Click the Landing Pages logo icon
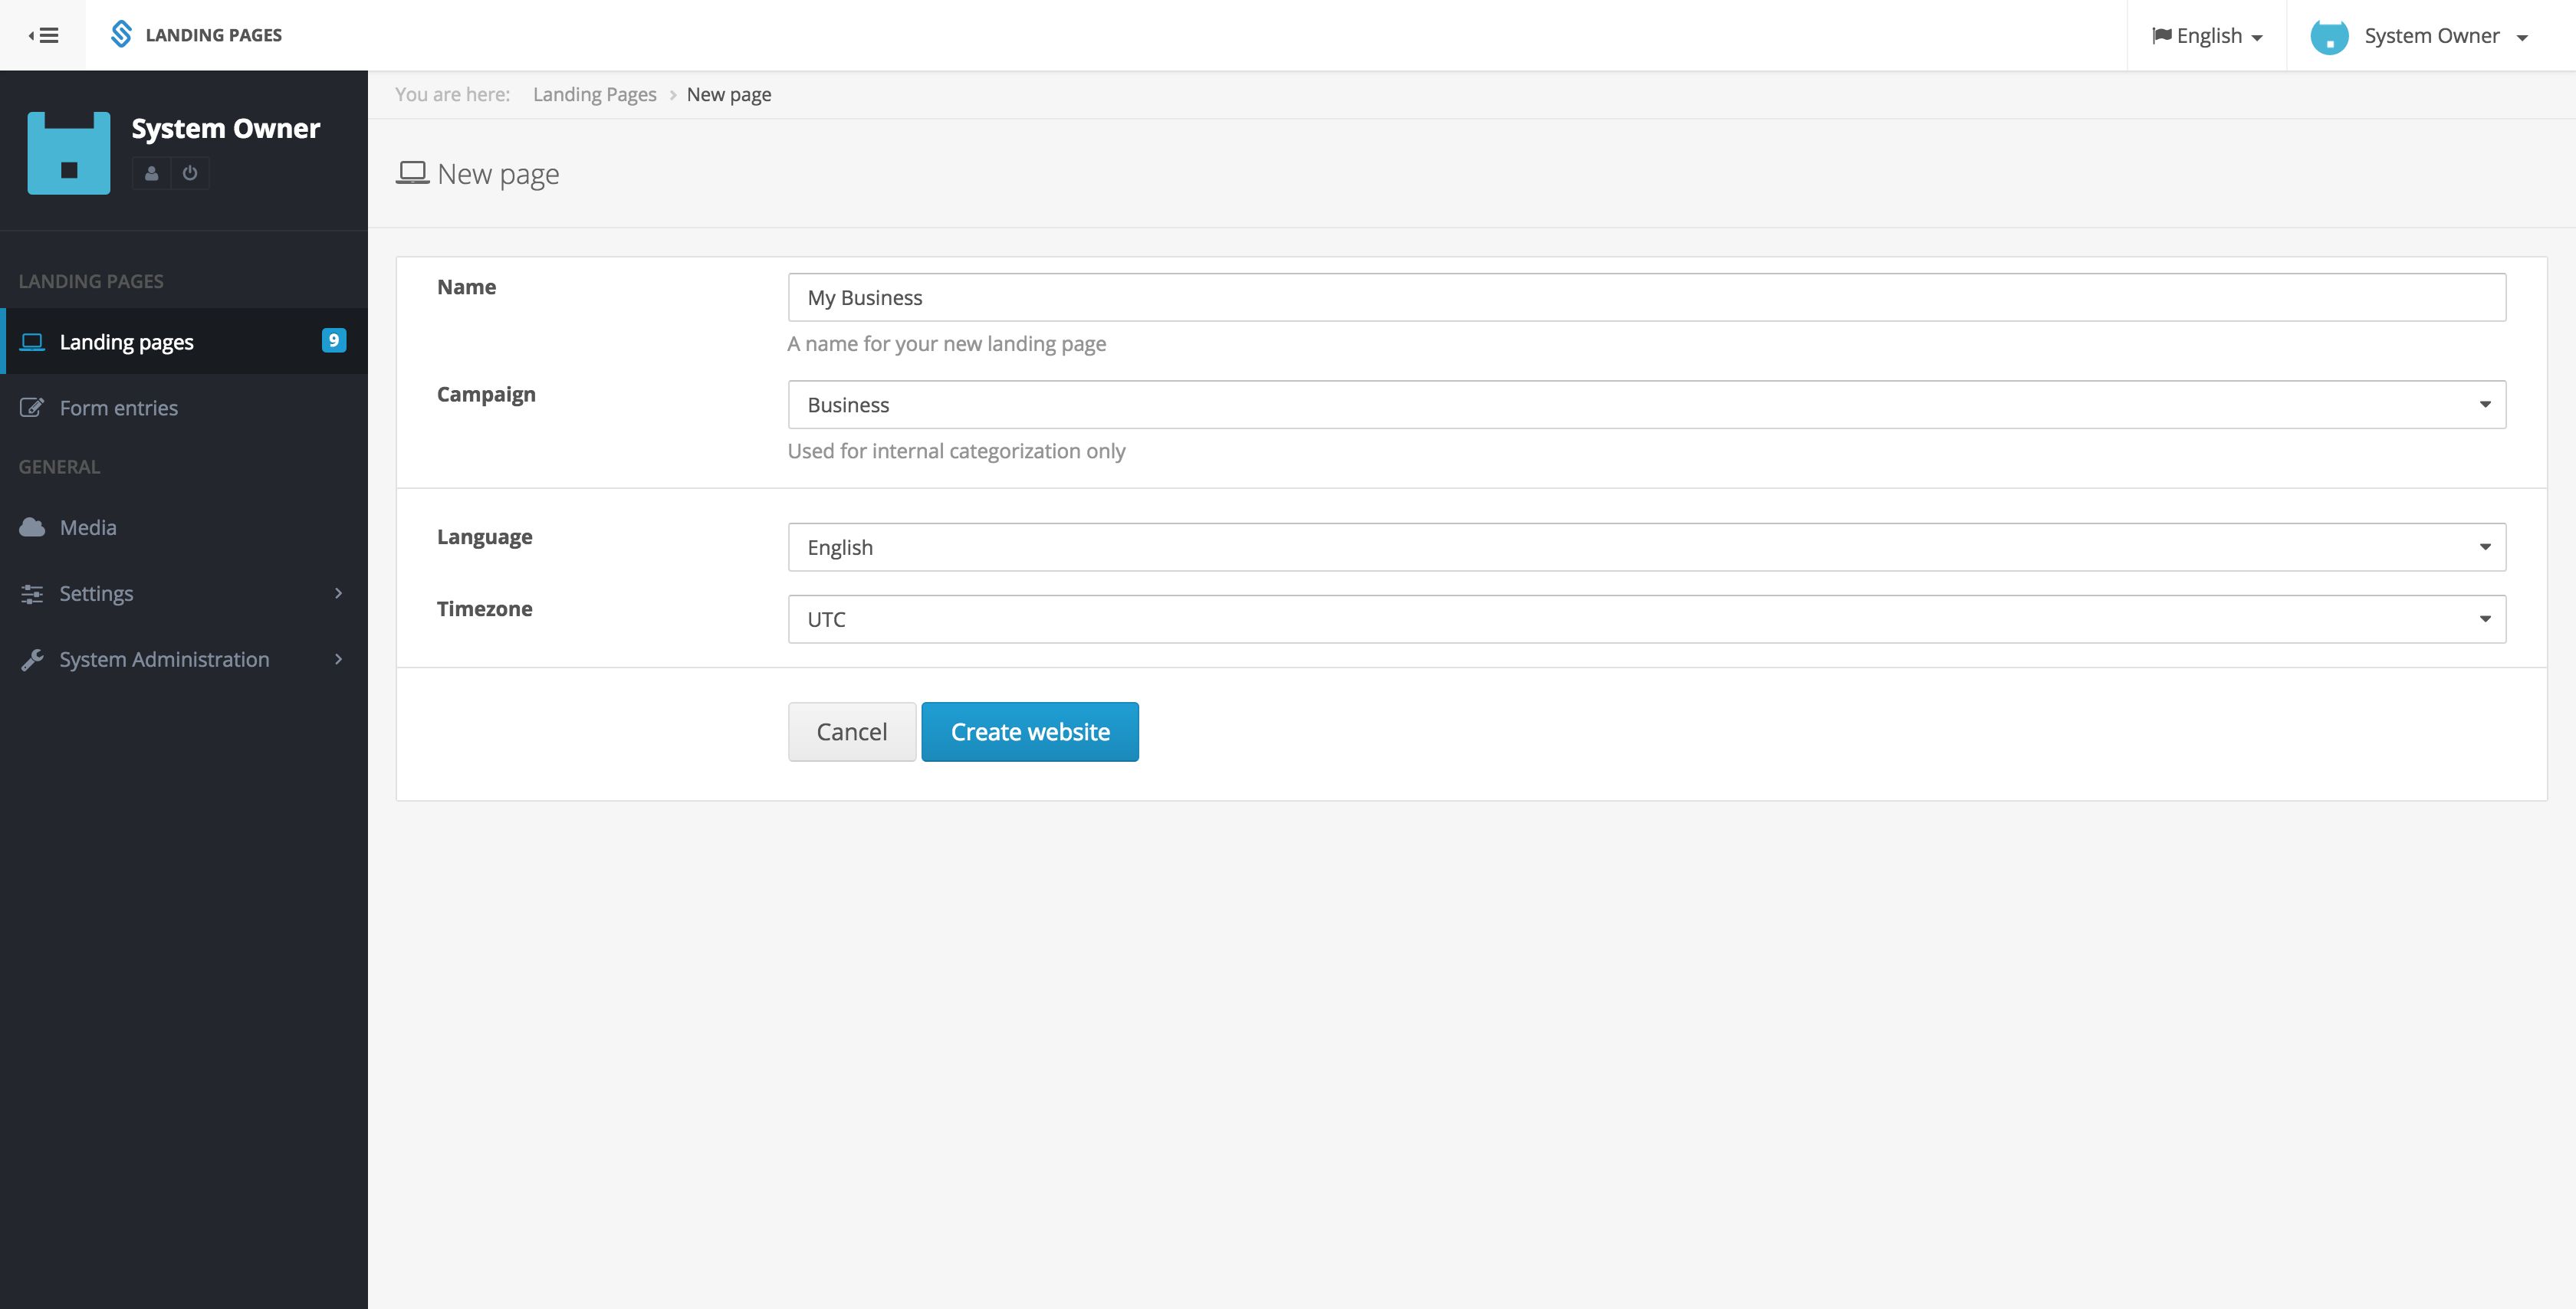Image resolution: width=2576 pixels, height=1309 pixels. (x=121, y=34)
